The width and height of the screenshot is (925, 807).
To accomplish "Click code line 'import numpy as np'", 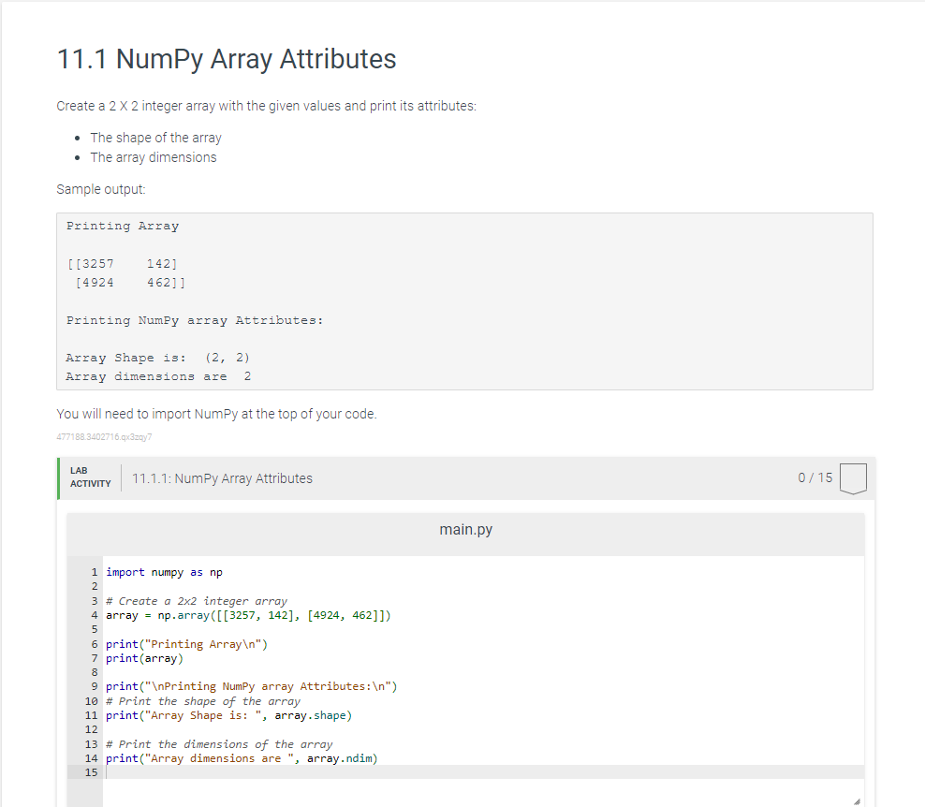I will click(x=164, y=572).
